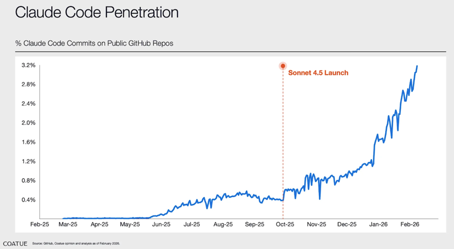The height and width of the screenshot is (249, 454).
Task: Click the Feb-26 x-axis label
Action: 410,224
